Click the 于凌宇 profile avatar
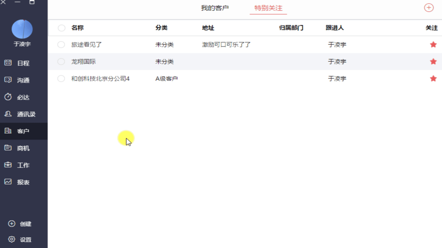This screenshot has width=442, height=248. [22, 29]
